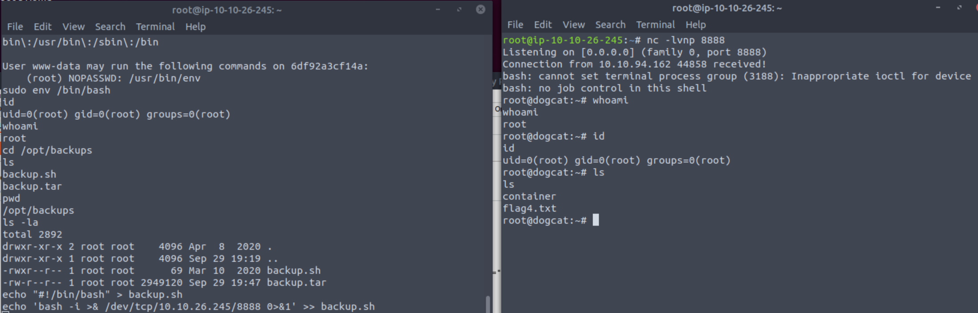Click the right terminal's title bar text
This screenshot has height=313, width=978.
point(727,8)
